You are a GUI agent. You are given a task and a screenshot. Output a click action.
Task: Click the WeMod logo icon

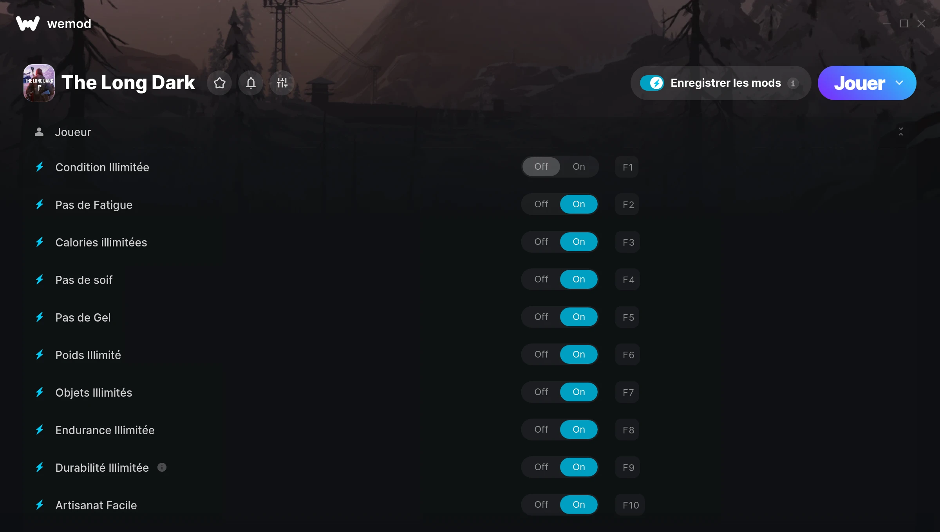[x=28, y=23]
